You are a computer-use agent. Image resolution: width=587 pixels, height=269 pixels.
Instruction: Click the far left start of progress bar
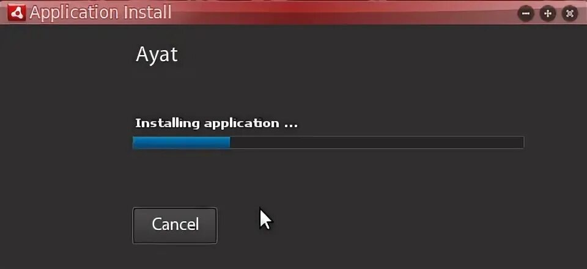[x=135, y=142]
